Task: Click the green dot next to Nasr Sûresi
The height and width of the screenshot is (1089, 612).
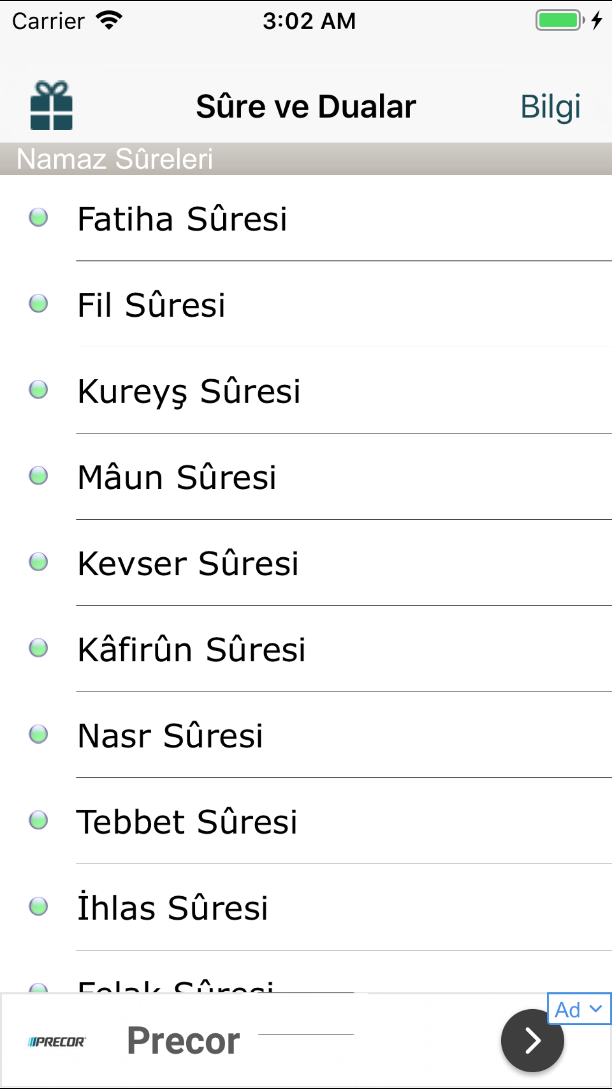Action: point(38,734)
